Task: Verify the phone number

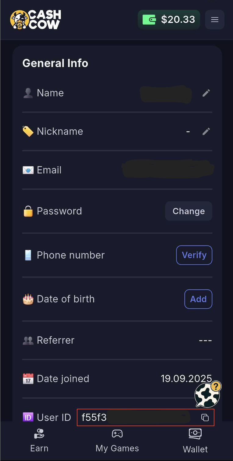Action: (x=194, y=255)
